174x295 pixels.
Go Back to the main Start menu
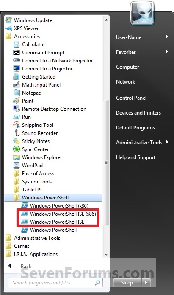[21, 266]
